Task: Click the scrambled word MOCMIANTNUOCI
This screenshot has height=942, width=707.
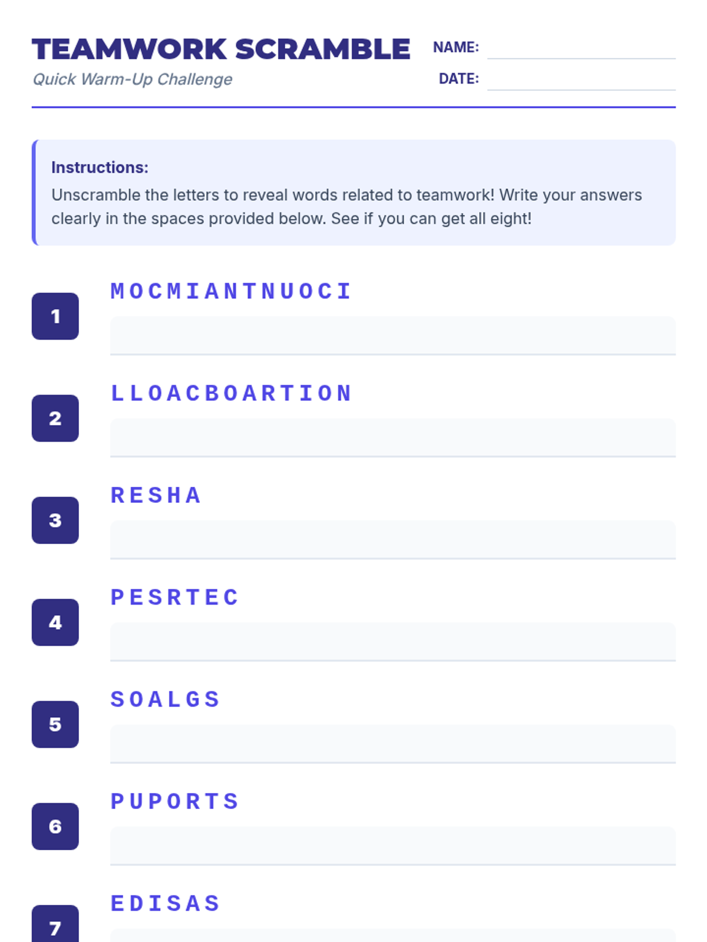Action: click(x=232, y=291)
